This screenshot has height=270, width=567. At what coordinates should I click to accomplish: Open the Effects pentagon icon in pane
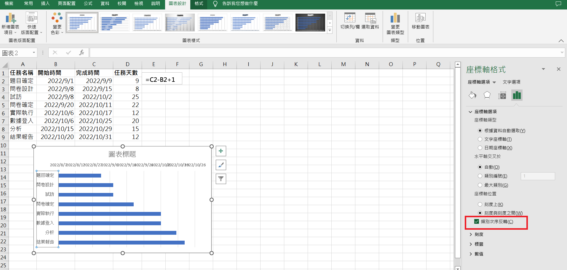point(487,95)
